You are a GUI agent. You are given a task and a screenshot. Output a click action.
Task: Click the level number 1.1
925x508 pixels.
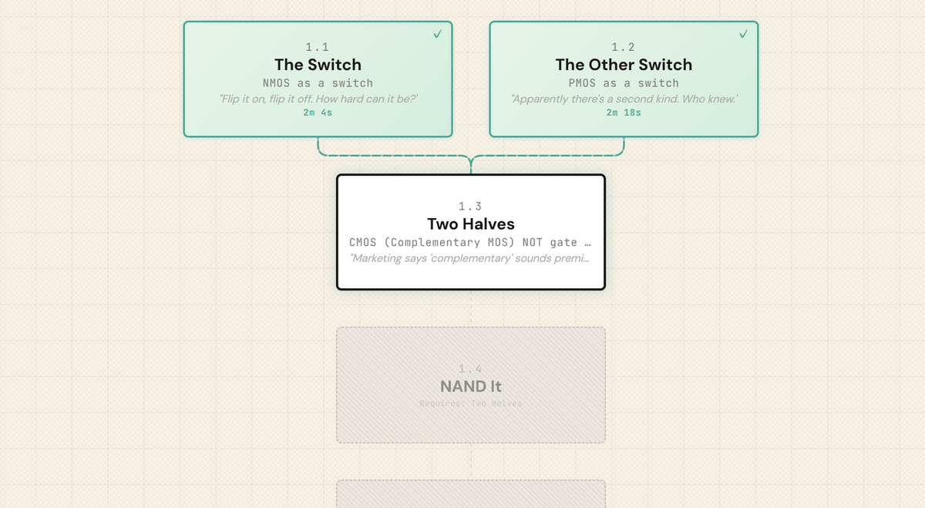[318, 47]
